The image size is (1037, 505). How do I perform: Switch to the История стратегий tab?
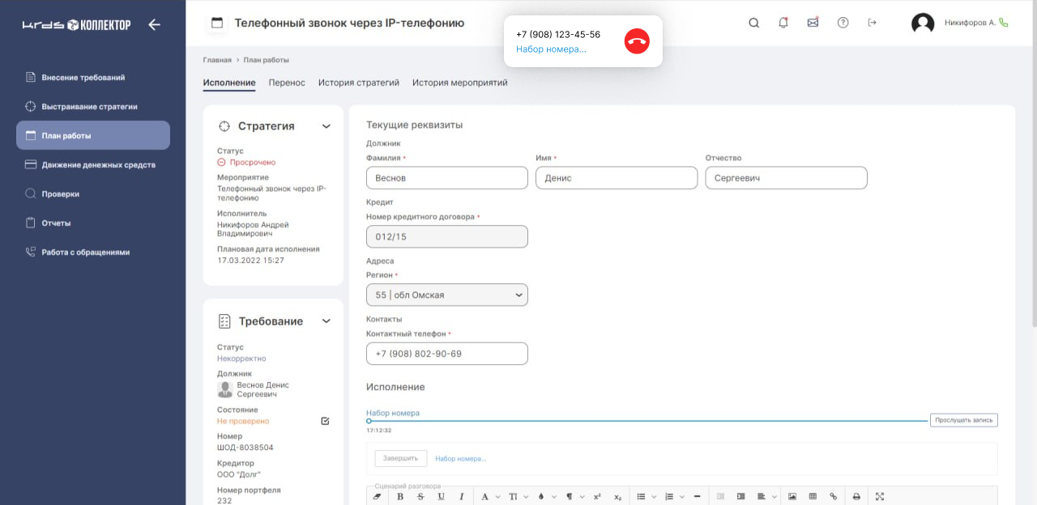pos(358,83)
